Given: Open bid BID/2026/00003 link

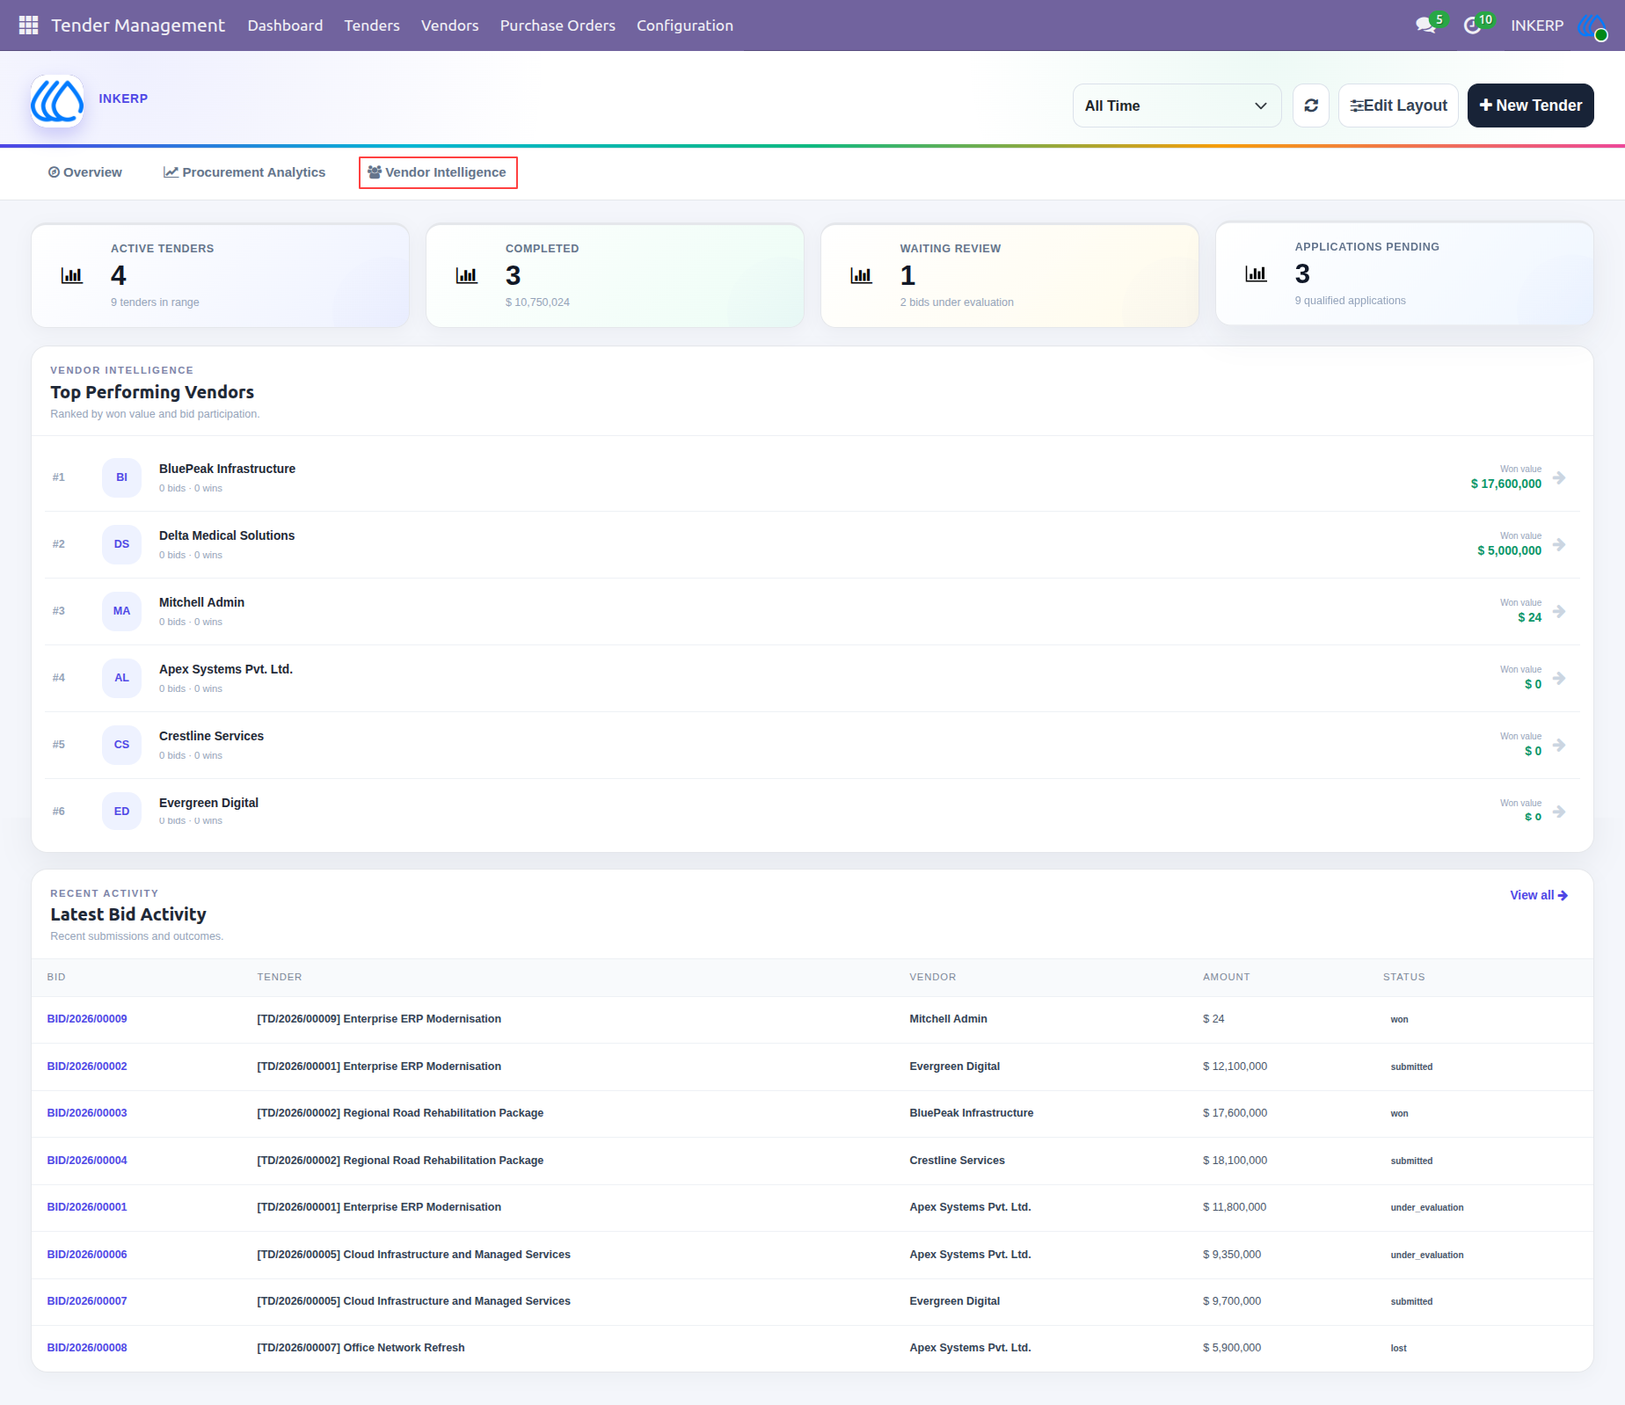Looking at the screenshot, I should (x=87, y=1113).
